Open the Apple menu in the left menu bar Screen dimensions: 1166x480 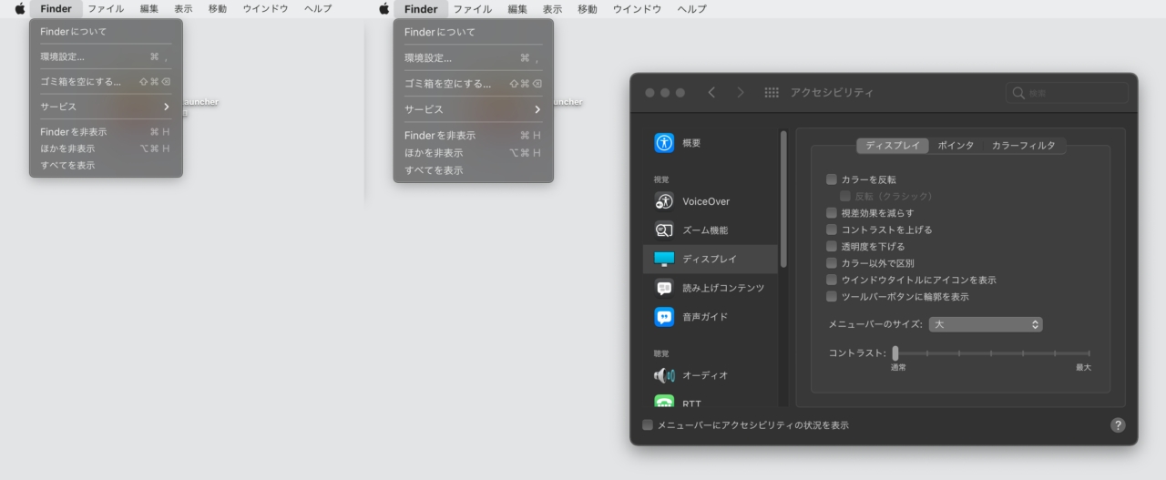[20, 8]
